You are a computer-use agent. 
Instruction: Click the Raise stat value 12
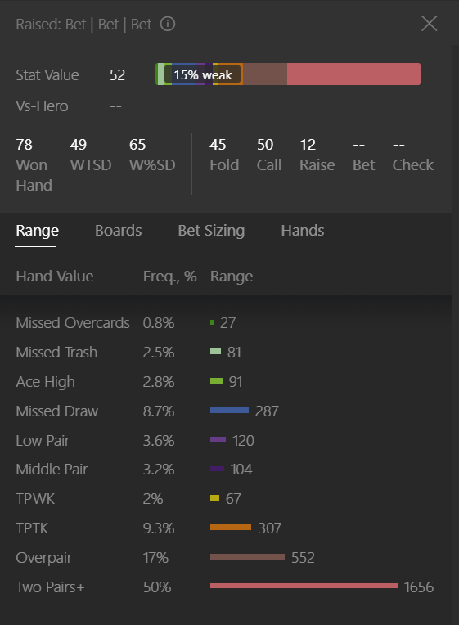[308, 145]
